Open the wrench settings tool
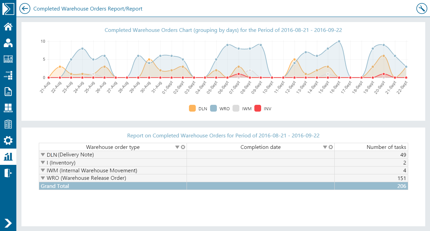 421,8
